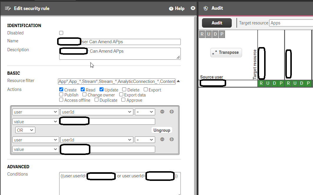Switch to the Audit tab
Viewport: 313px width, 195px height.
coord(217,23)
